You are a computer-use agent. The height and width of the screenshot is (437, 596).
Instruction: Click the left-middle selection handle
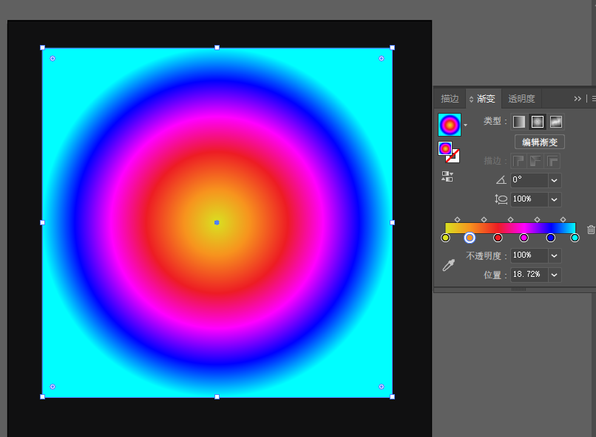click(43, 223)
